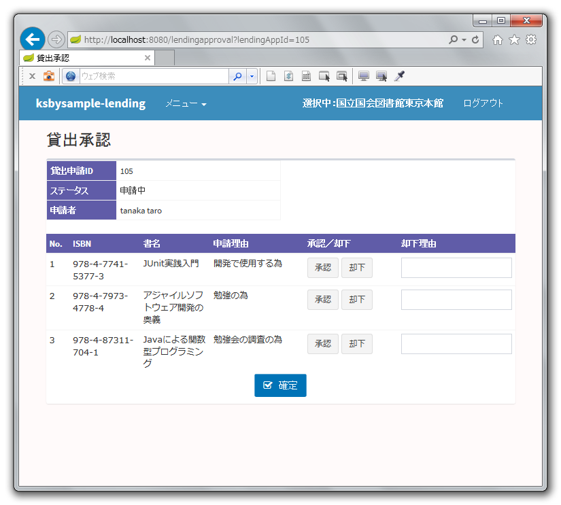Click the 確定 confirm button
The width and height of the screenshot is (561, 505).
click(280, 385)
